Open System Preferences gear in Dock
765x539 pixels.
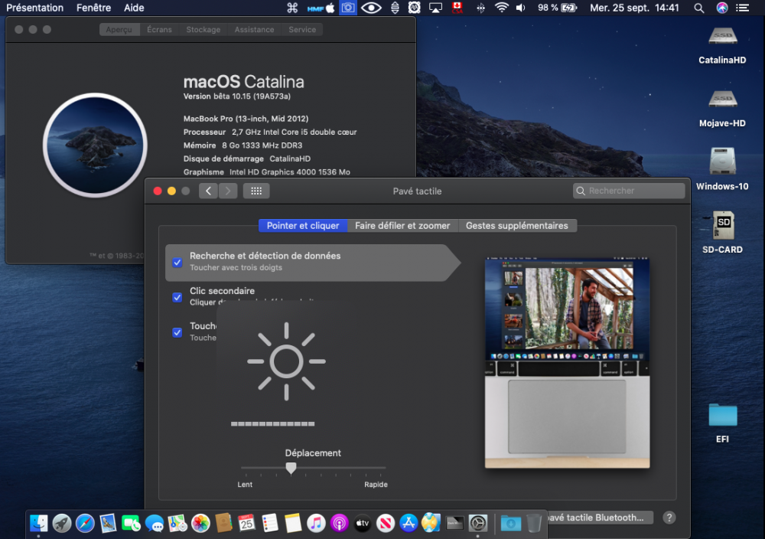coord(478,524)
